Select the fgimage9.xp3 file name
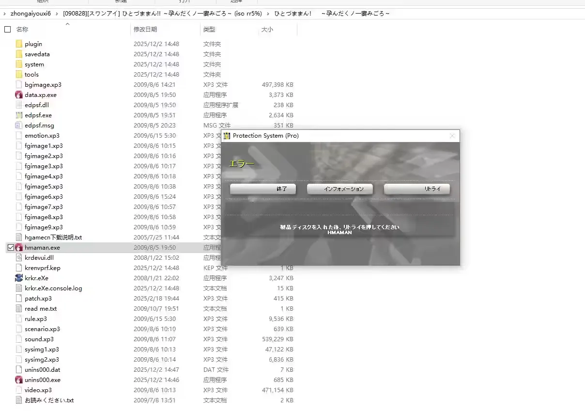 44,227
